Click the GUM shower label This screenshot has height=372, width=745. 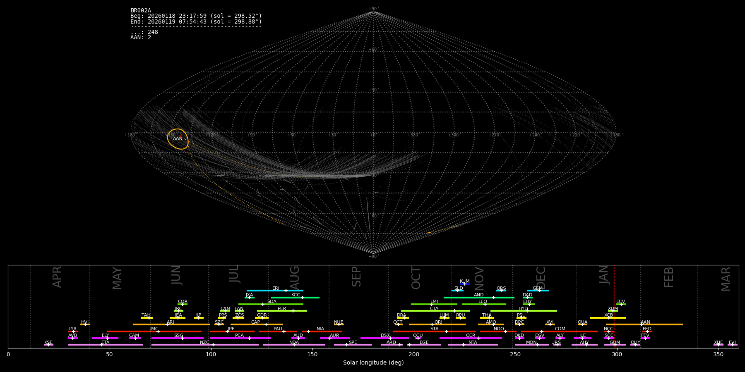pyautogui.click(x=615, y=343)
